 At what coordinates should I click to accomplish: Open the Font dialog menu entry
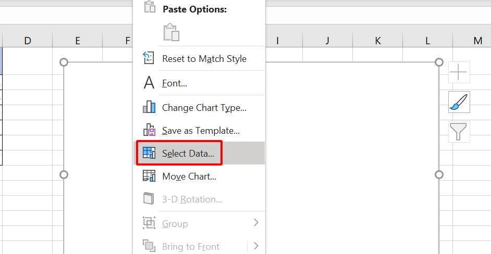click(x=174, y=83)
